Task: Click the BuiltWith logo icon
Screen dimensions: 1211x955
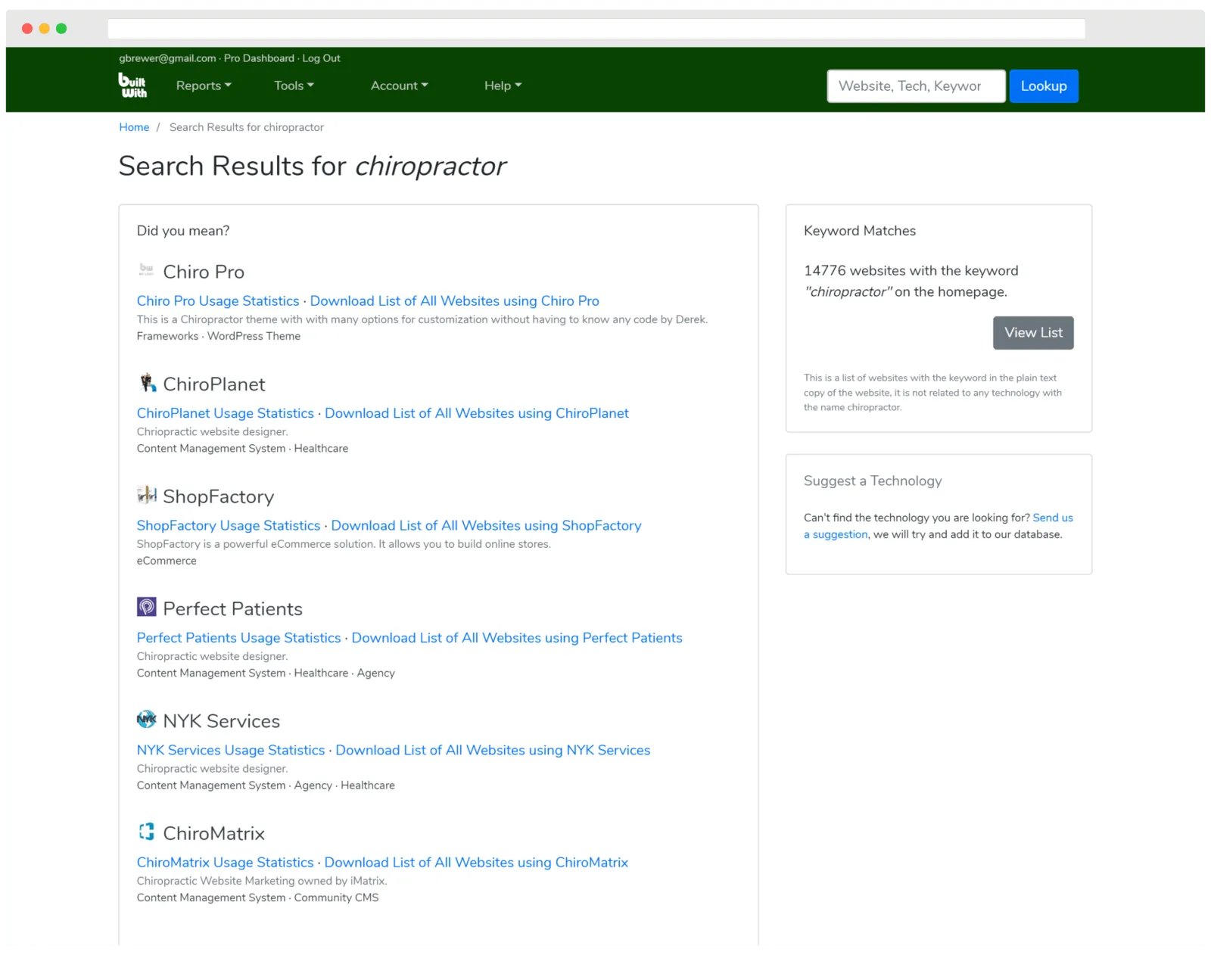Action: (x=132, y=85)
